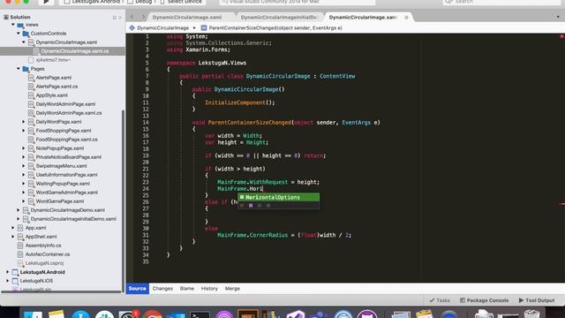The width and height of the screenshot is (565, 318).
Task: Click the property icon beside HorizontalOptions suggestion
Action: pyautogui.click(x=242, y=197)
